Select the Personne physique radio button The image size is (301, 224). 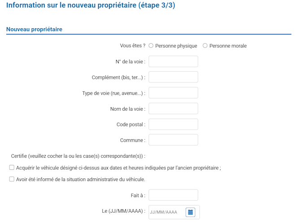click(x=151, y=46)
